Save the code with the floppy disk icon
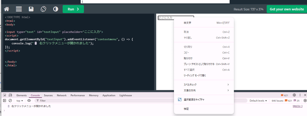The height and width of the screenshot is (116, 307). click(31, 9)
